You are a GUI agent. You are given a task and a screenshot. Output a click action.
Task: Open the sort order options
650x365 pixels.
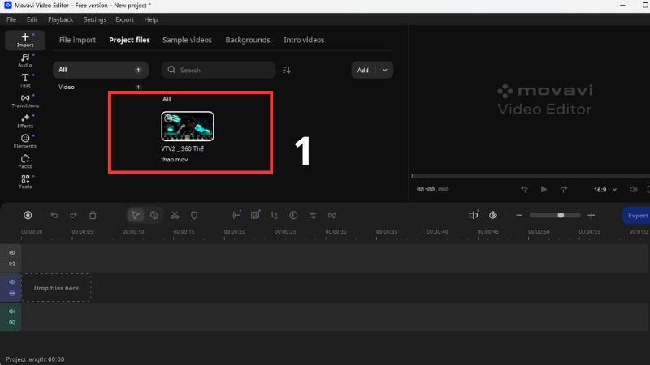pos(286,71)
